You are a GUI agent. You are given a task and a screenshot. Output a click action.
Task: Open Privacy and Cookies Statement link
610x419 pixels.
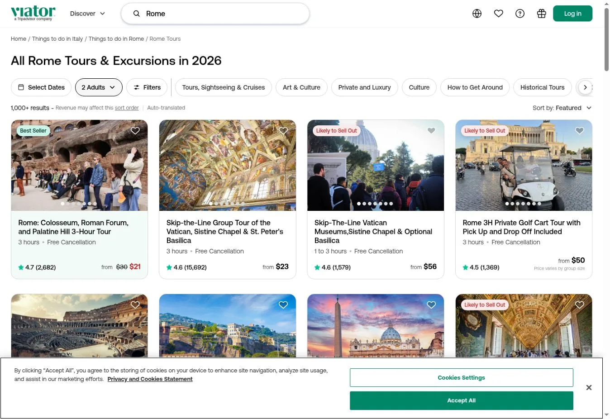pyautogui.click(x=150, y=379)
